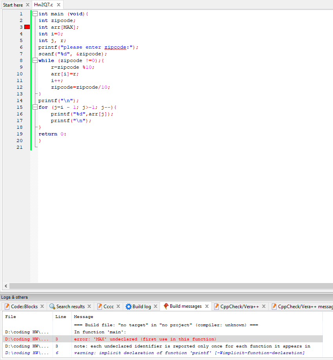Open the Build log panel tab
333x360 pixels.
[142, 306]
